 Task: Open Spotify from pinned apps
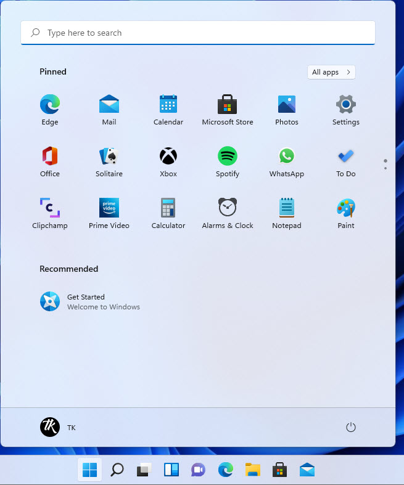(228, 161)
